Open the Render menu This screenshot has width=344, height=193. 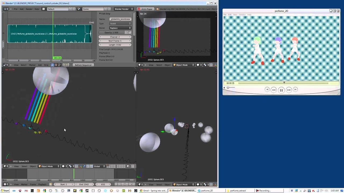click(x=29, y=9)
